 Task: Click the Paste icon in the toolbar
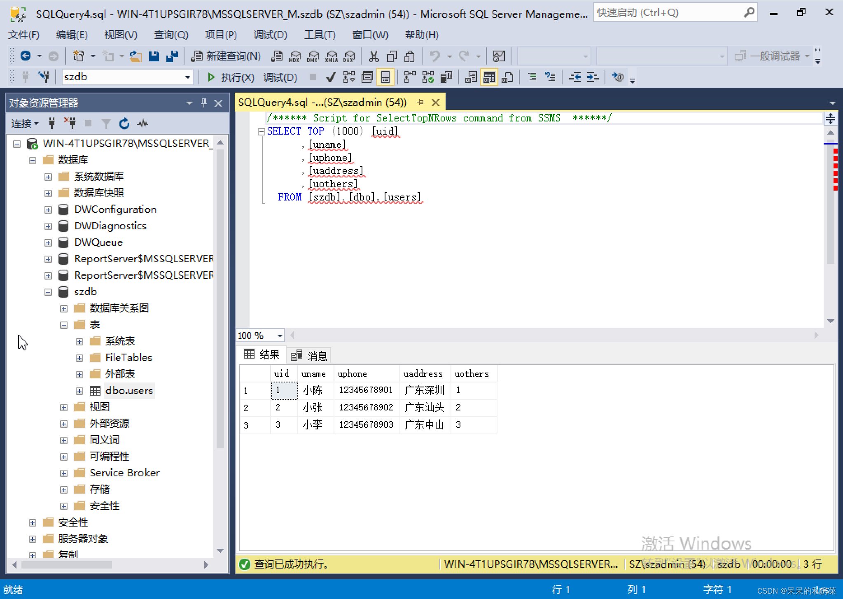tap(409, 56)
